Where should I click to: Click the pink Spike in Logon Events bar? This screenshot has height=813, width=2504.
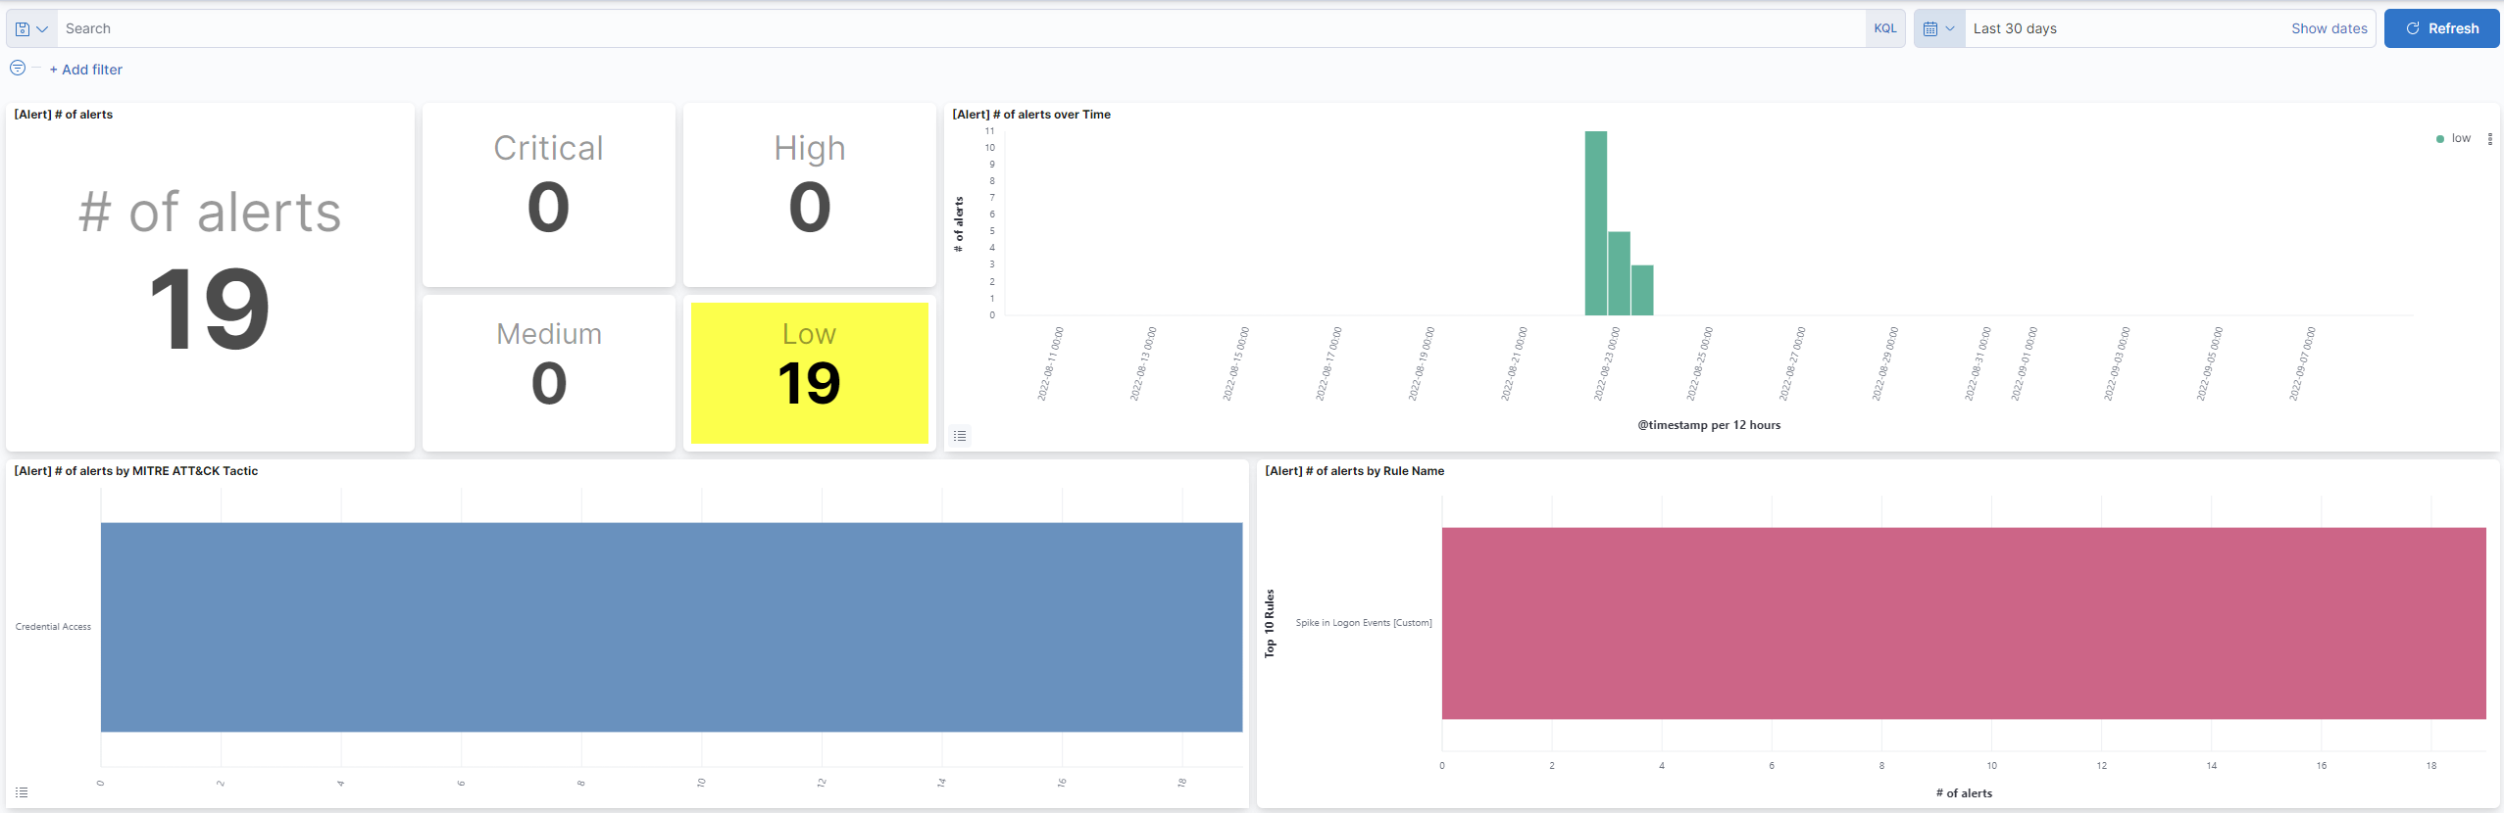click(x=1963, y=623)
